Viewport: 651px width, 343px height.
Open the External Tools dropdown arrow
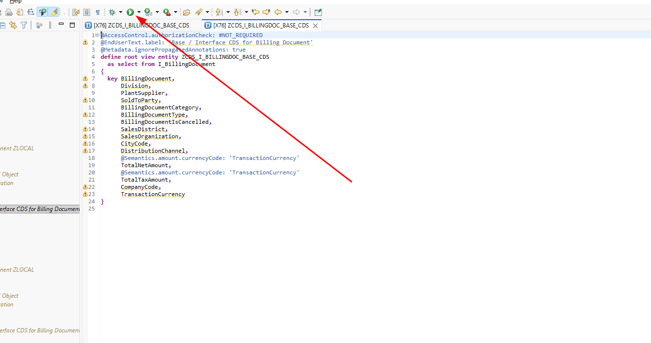point(175,12)
